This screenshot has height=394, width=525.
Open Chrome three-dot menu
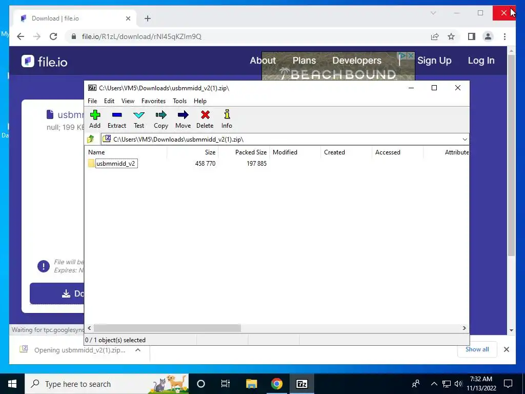pos(504,36)
